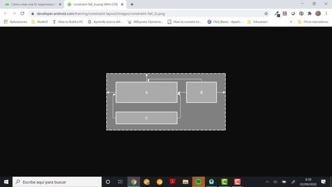This screenshot has width=332, height=187.
Task: Go forward in browser history
Action: pyautogui.click(x=14, y=14)
